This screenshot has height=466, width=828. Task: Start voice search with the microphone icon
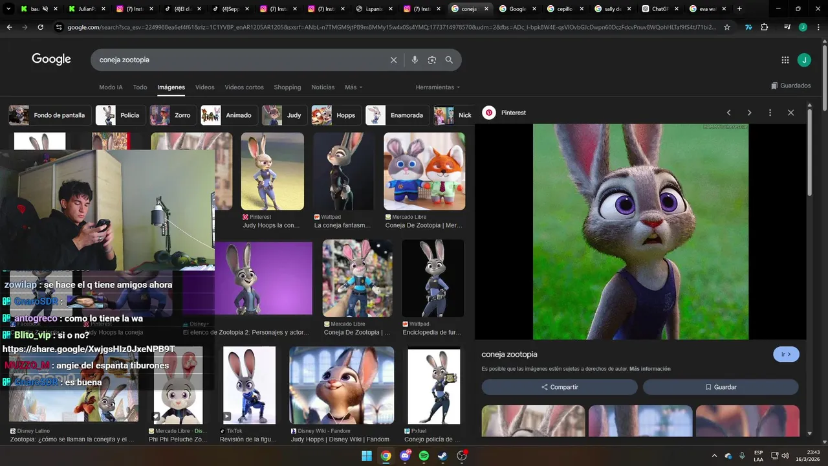click(x=415, y=60)
